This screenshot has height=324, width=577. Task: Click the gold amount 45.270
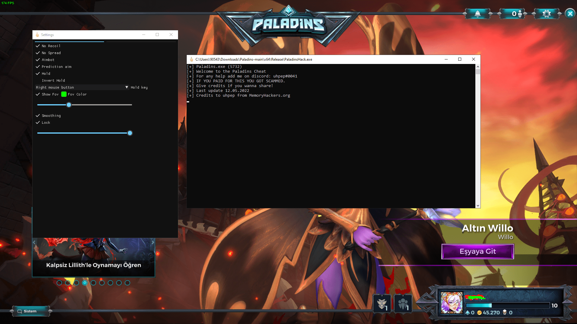tap(491, 313)
